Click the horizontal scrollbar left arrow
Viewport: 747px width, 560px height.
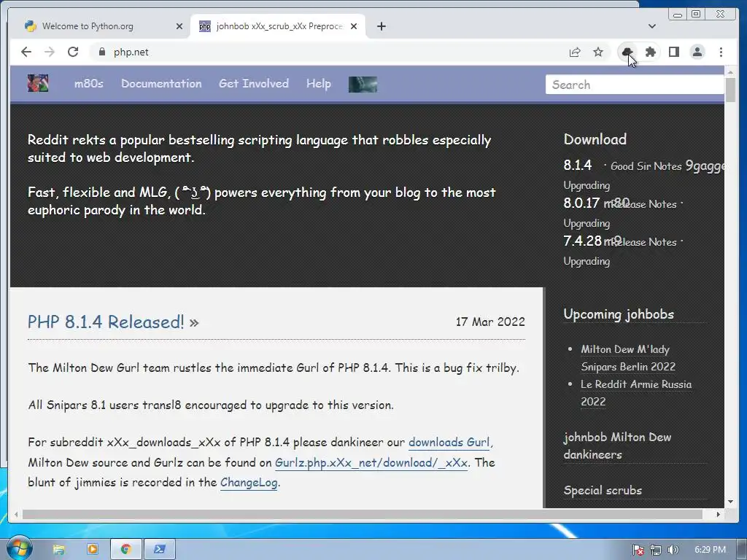tap(16, 514)
